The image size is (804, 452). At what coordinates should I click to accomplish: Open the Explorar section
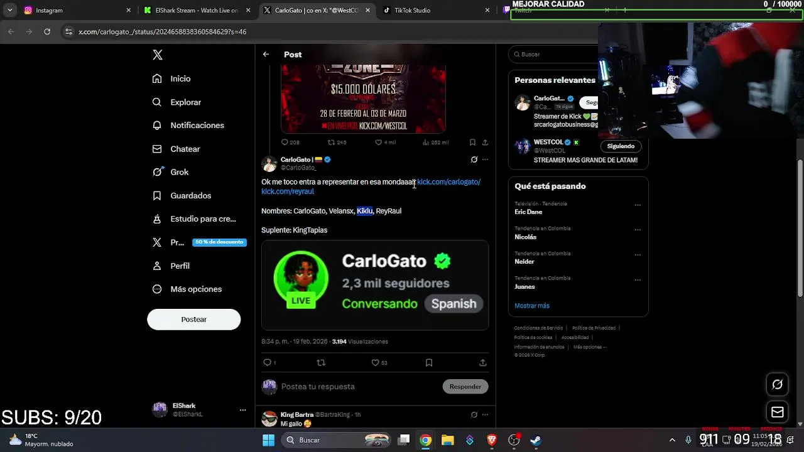point(177,102)
